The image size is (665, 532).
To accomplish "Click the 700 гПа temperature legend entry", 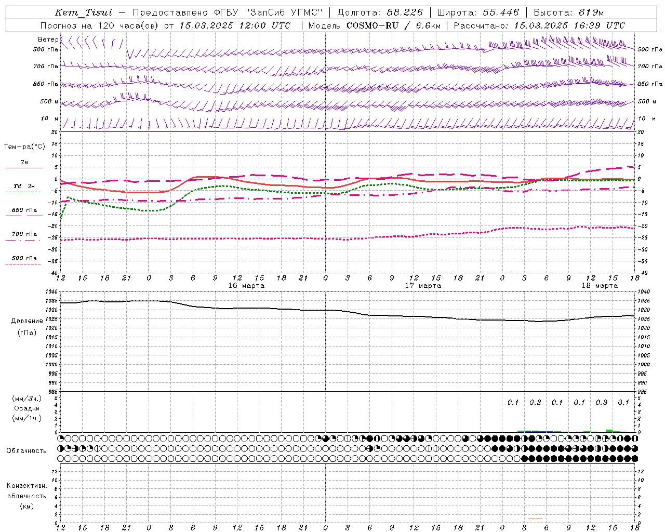I will [24, 234].
